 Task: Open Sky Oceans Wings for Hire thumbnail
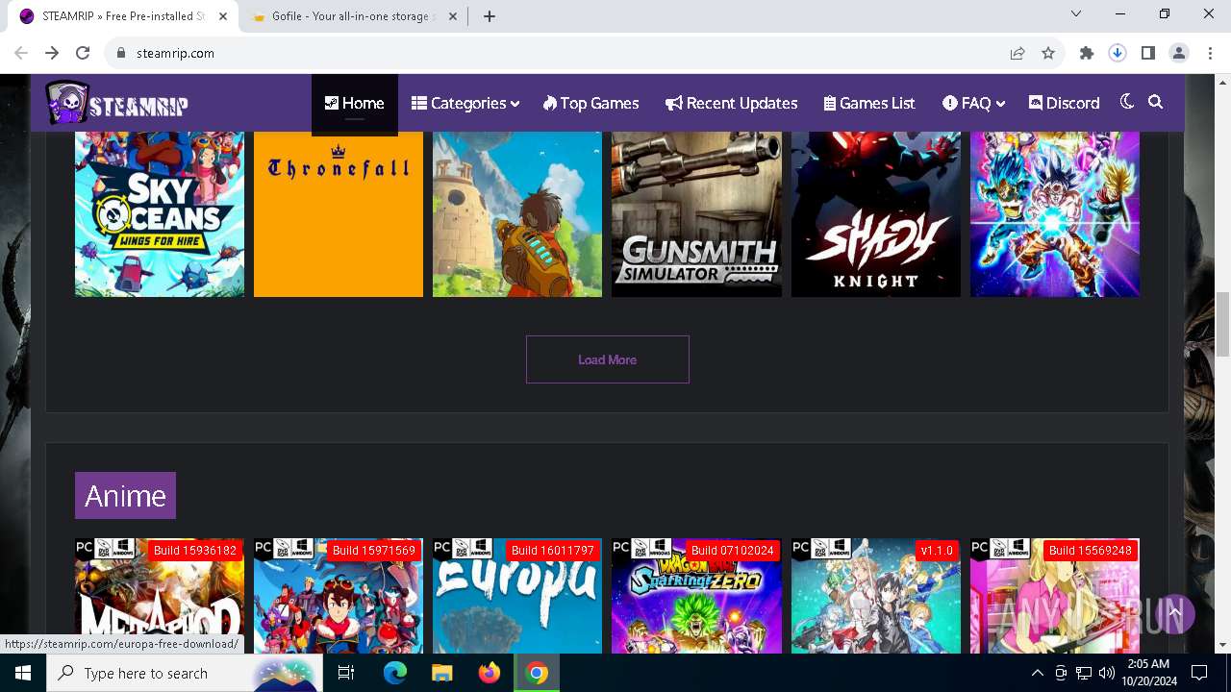tap(160, 213)
